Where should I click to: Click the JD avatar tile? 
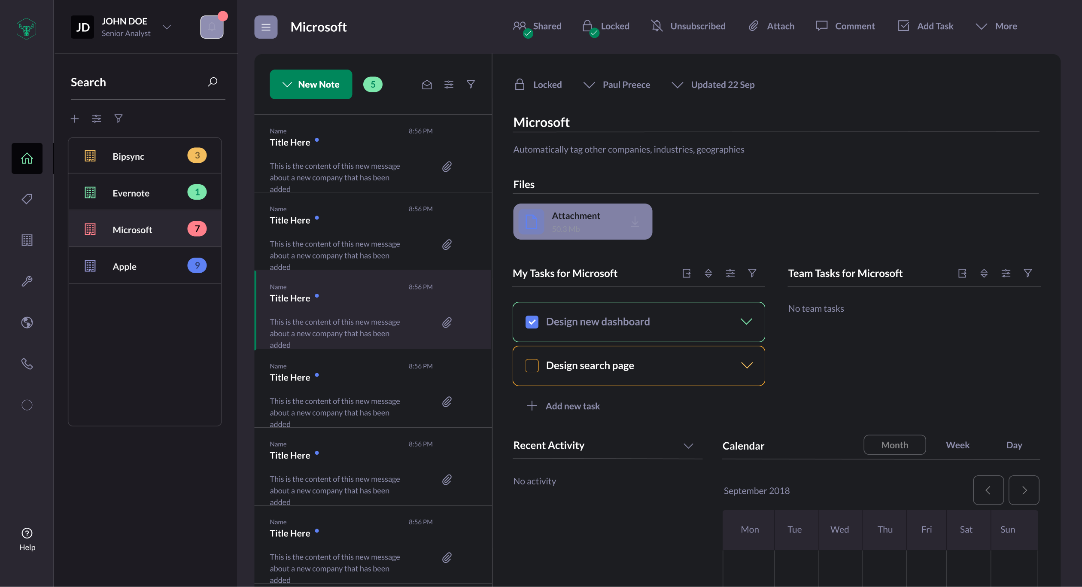point(82,27)
